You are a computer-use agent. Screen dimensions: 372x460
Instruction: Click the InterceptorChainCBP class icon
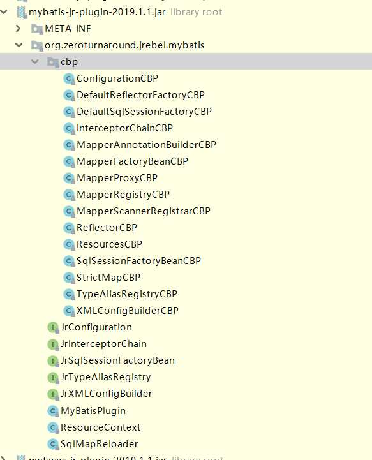click(x=69, y=128)
